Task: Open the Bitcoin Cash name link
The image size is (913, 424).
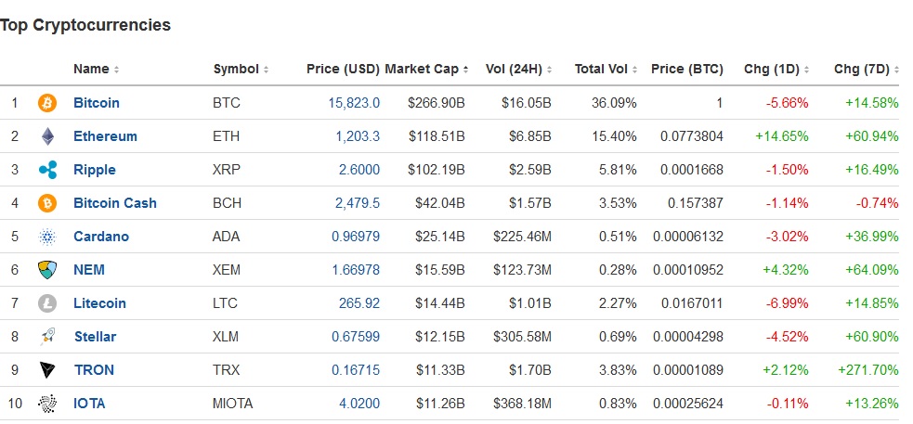Action: [115, 203]
